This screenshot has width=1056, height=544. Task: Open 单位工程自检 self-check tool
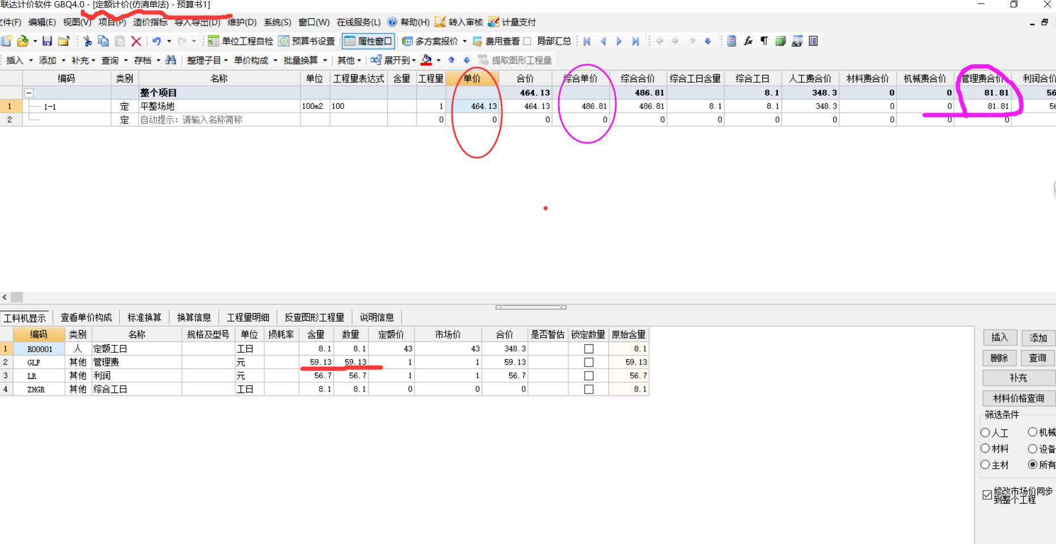[240, 41]
